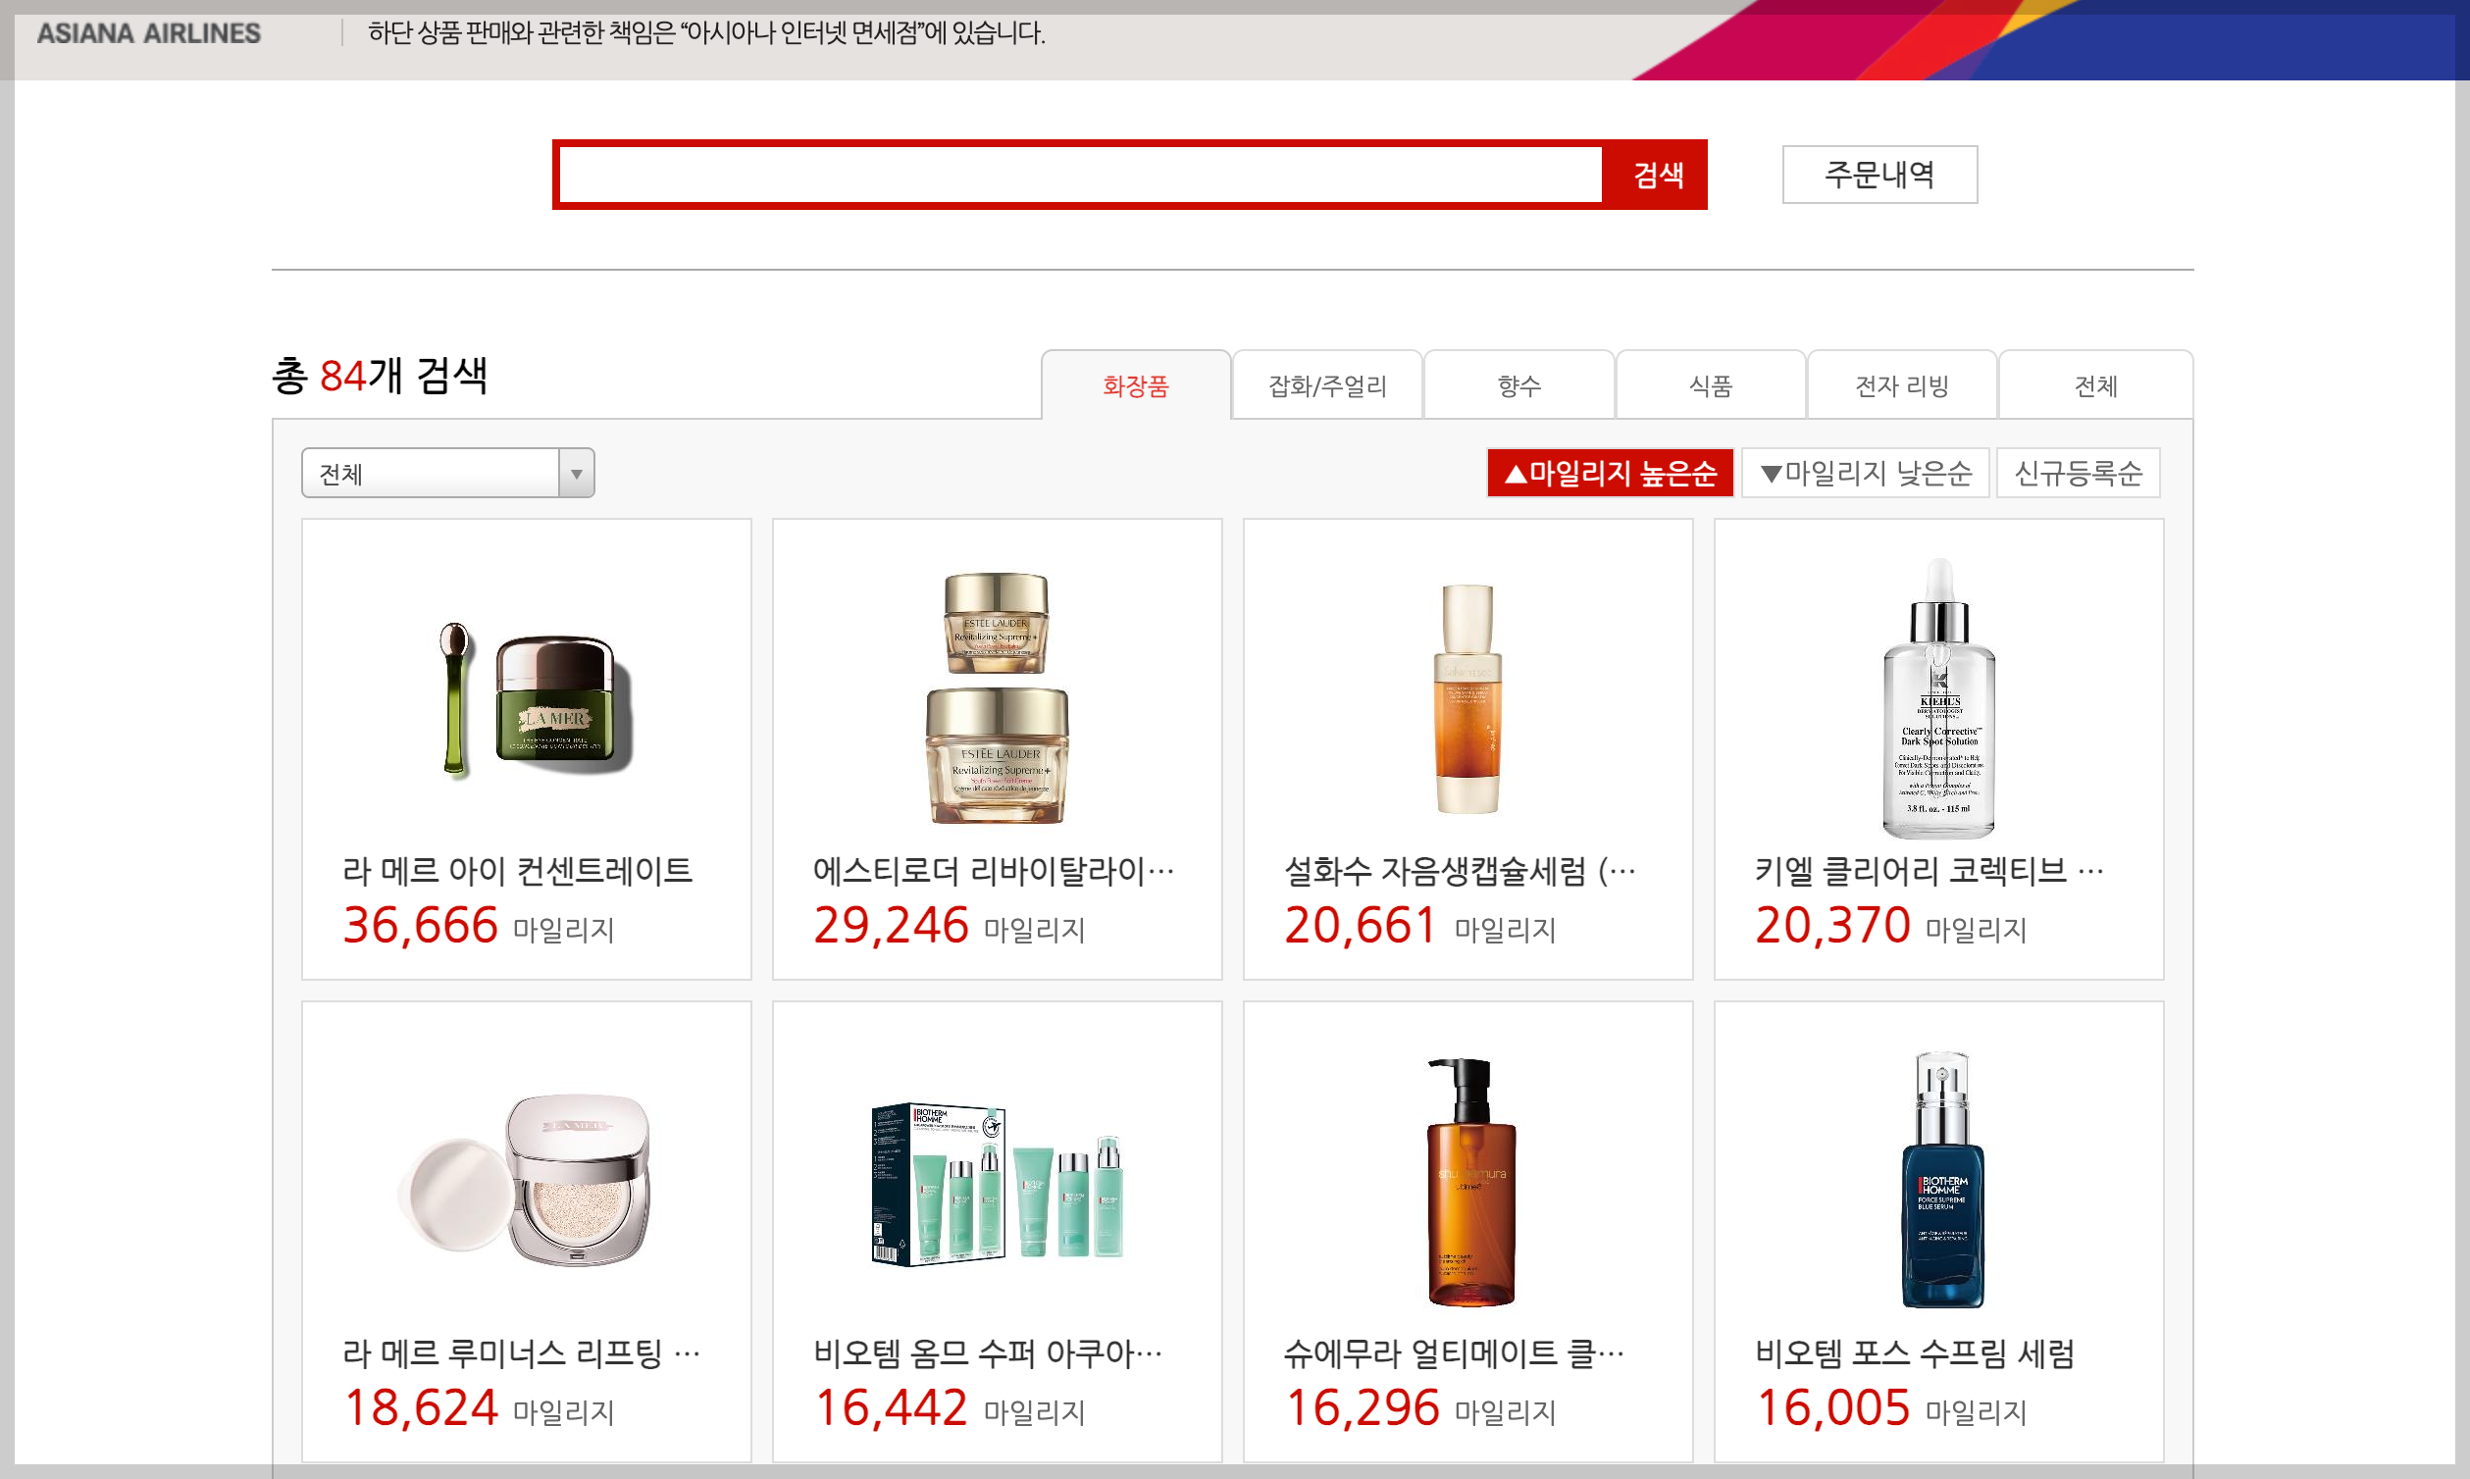Image resolution: width=2470 pixels, height=1479 pixels.
Task: Switch to the 향수 tab
Action: point(1518,385)
